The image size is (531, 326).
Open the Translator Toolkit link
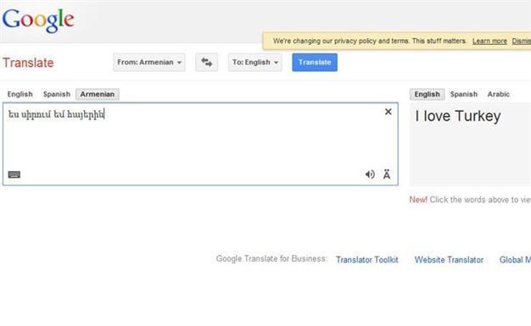(x=367, y=260)
